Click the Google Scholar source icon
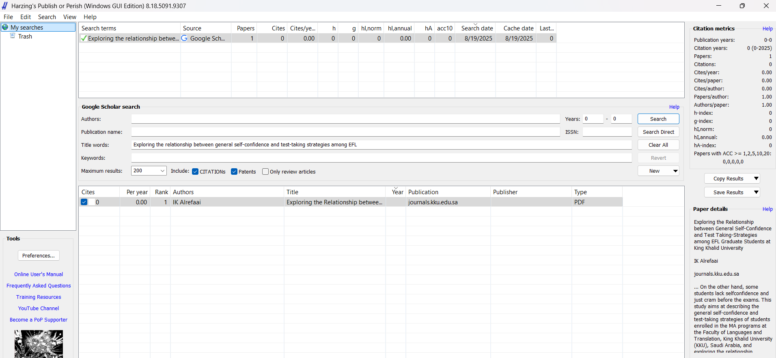Viewport: 776px width, 358px height. (x=184, y=38)
